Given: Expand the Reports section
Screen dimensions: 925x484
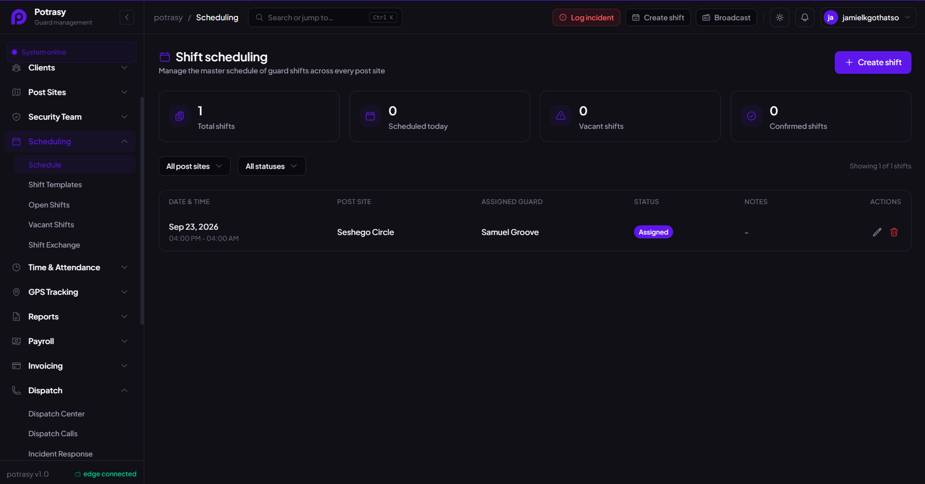Looking at the screenshot, I should point(70,317).
